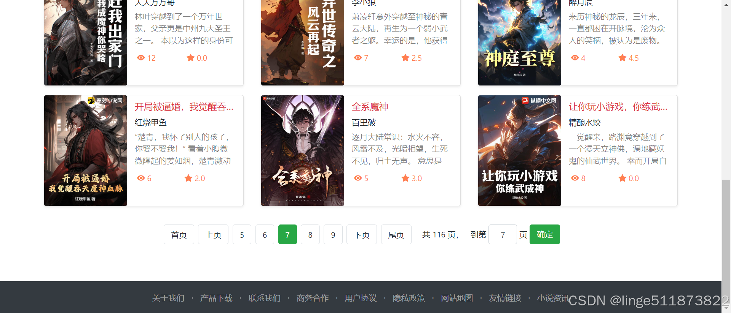
Task: Click the description starting with "楚青，我怀了
Action: (x=183, y=149)
